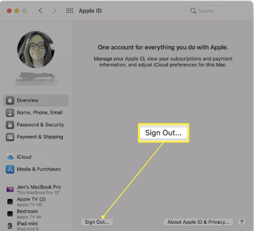Click the iPad mini device icon
This screenshot has width=254, height=231.
(x=10, y=226)
